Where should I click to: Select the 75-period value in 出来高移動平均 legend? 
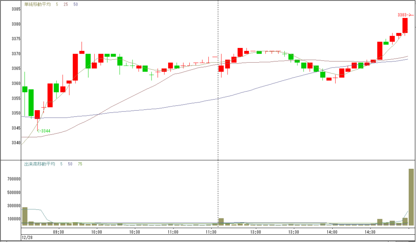80,164
